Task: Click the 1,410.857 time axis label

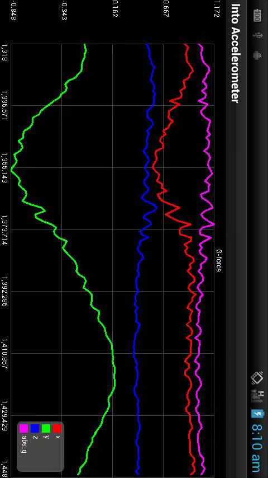Action: (x=4, y=353)
